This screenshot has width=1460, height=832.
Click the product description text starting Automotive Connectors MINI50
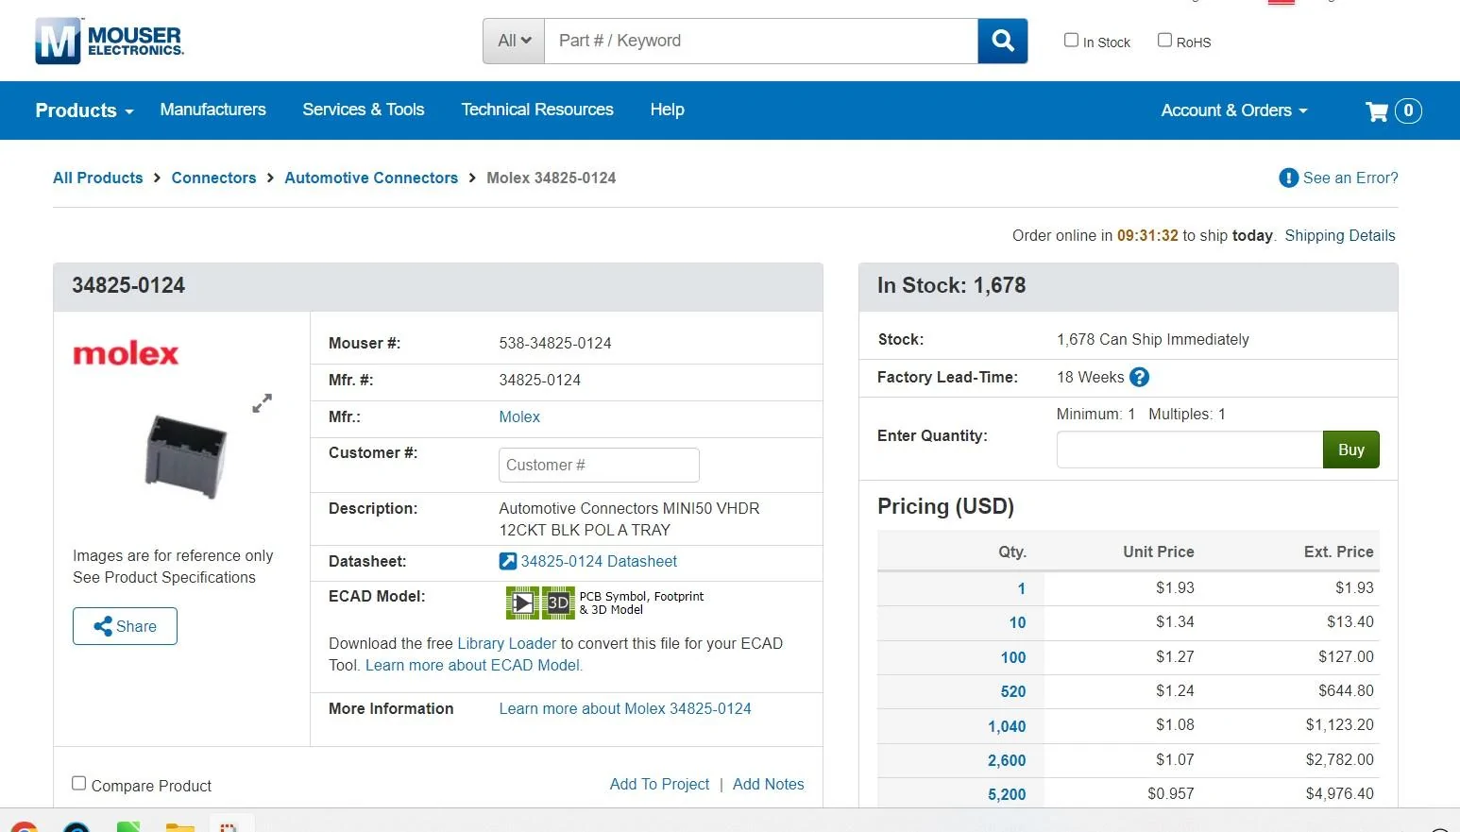coord(629,519)
